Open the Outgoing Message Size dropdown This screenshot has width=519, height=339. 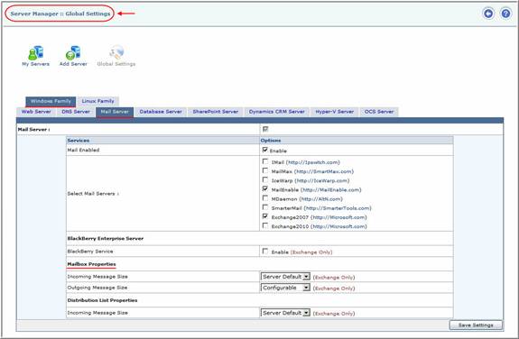coord(285,288)
